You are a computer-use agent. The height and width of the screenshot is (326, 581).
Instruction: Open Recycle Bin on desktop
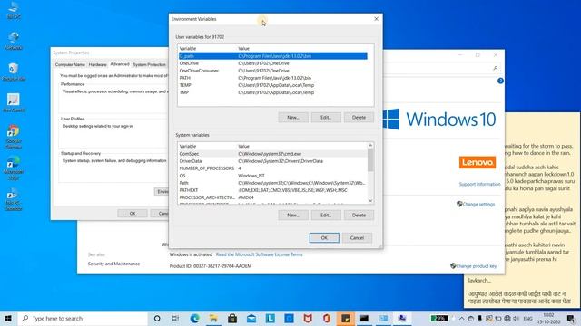tap(14, 72)
